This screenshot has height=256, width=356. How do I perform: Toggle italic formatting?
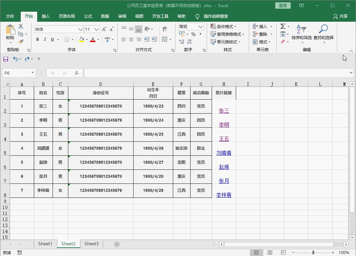(x=45, y=39)
